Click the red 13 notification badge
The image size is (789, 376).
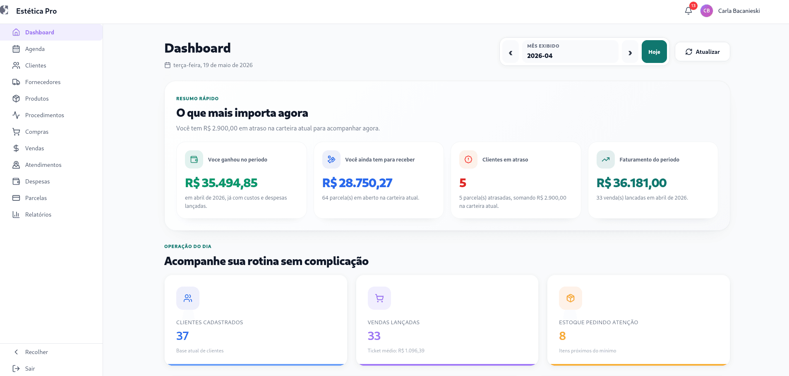point(693,6)
